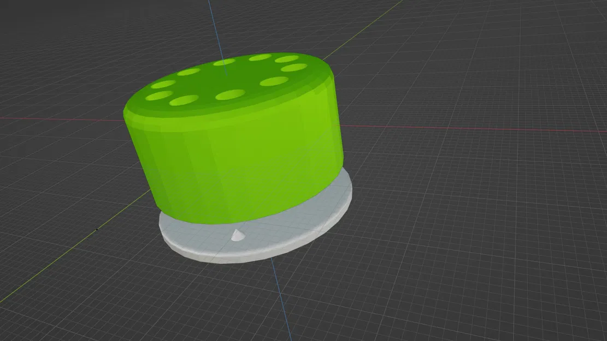The width and height of the screenshot is (607, 341).
Task: Click the small white cone on base
Action: pos(237,235)
